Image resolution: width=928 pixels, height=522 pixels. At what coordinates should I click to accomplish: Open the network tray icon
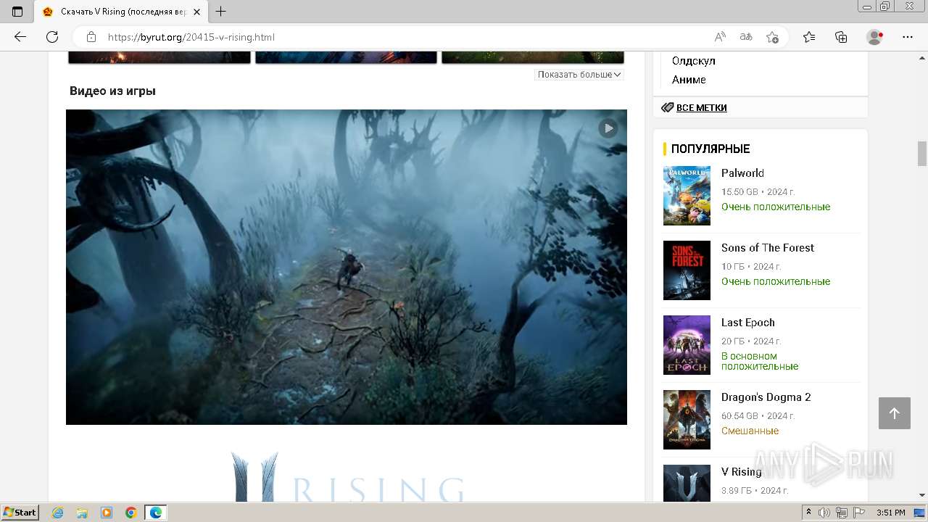(842, 513)
